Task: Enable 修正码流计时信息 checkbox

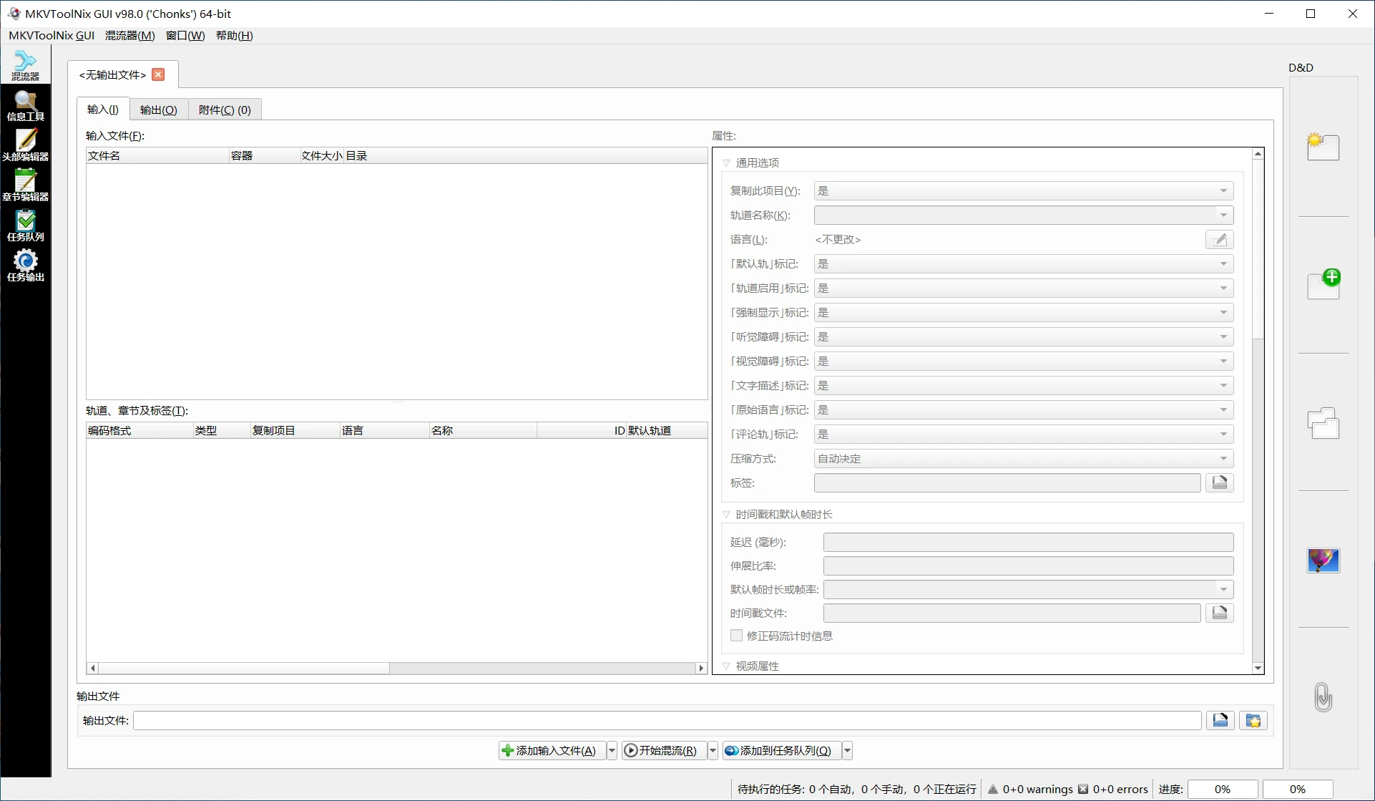Action: click(x=736, y=635)
